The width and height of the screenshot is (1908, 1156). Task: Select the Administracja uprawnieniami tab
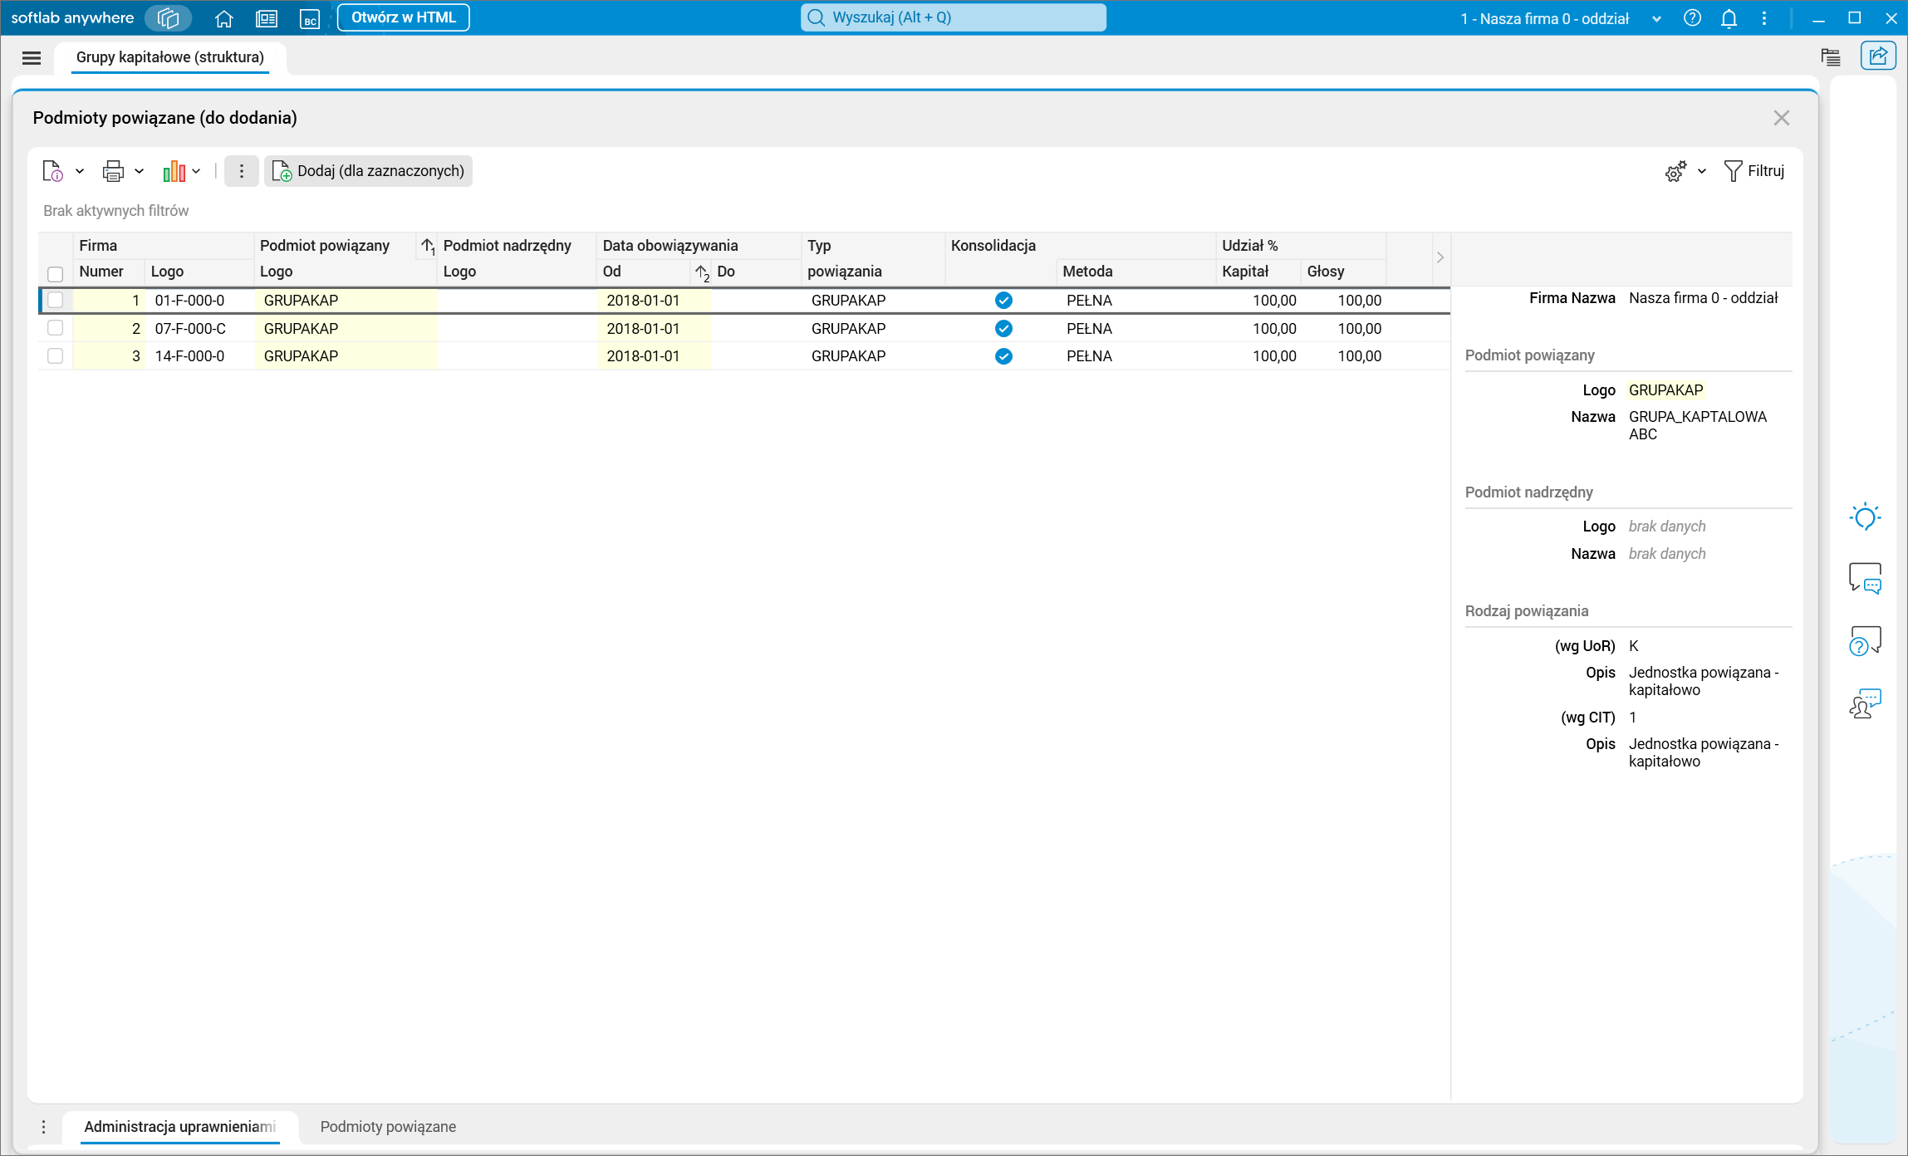(179, 1127)
